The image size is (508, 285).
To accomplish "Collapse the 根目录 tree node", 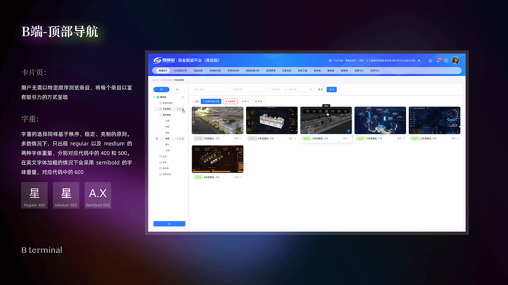I will tap(154, 97).
